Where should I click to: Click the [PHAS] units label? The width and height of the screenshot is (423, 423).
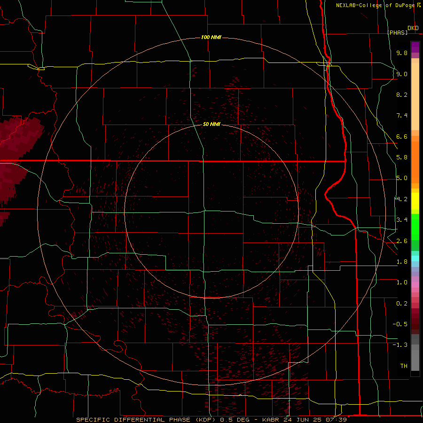click(x=397, y=32)
